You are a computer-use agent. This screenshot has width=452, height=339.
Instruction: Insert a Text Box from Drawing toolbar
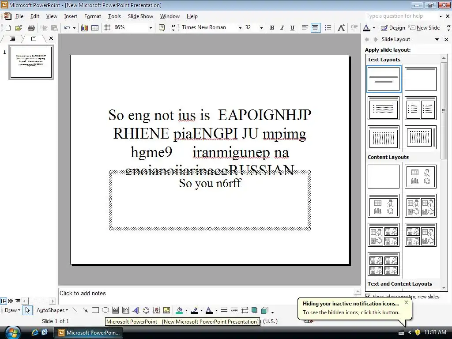(x=115, y=310)
